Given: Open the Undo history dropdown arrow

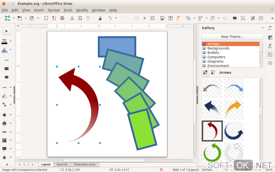Looking at the screenshot, I should tap(116, 18).
